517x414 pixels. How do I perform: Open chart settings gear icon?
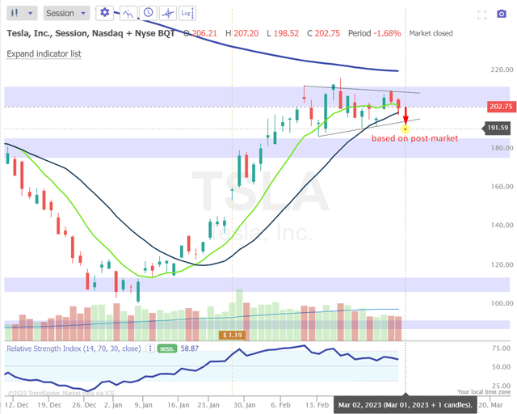[104, 13]
